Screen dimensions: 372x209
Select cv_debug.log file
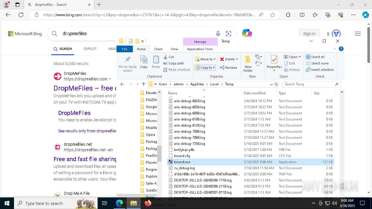(x=250, y=168)
